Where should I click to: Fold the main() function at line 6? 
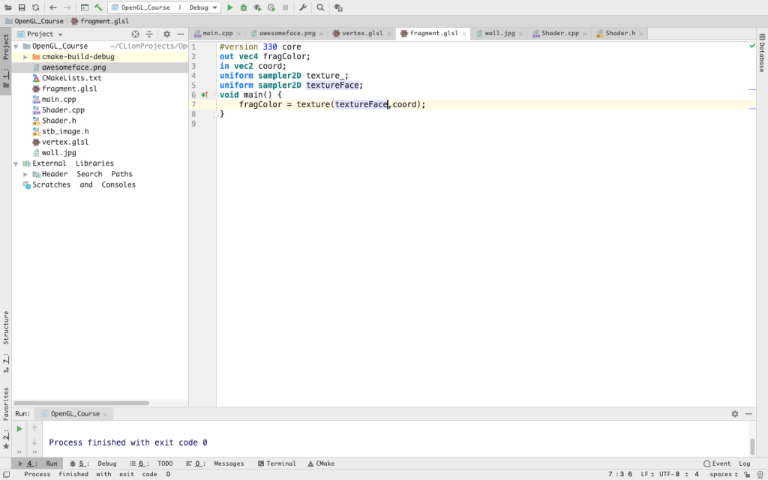coord(216,95)
